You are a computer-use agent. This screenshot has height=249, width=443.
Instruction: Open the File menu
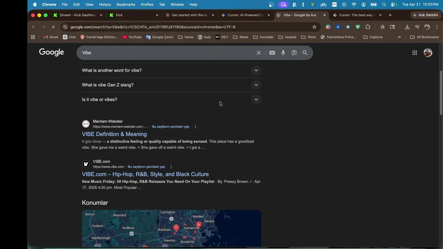pyautogui.click(x=65, y=4)
